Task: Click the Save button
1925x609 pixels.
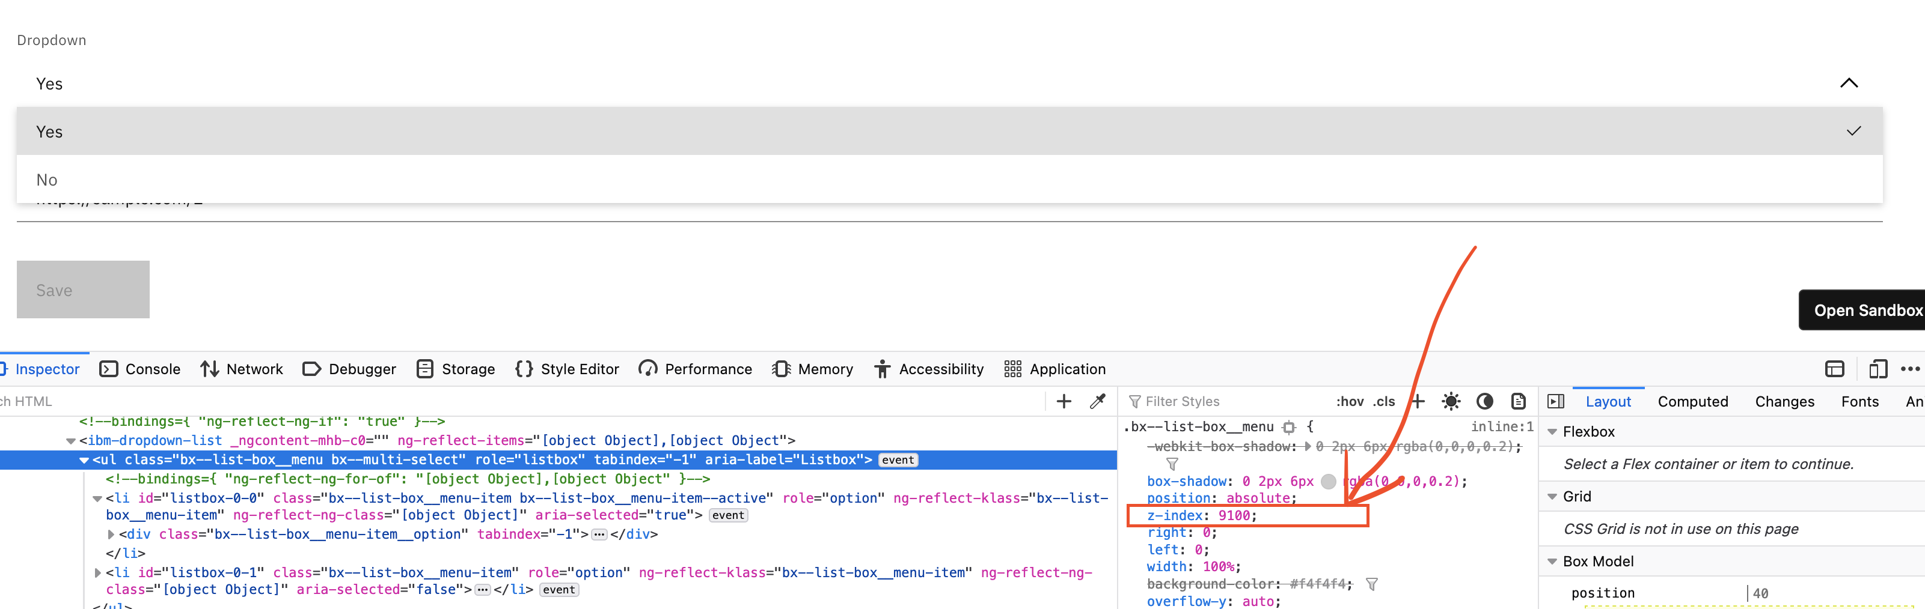Action: coord(83,289)
